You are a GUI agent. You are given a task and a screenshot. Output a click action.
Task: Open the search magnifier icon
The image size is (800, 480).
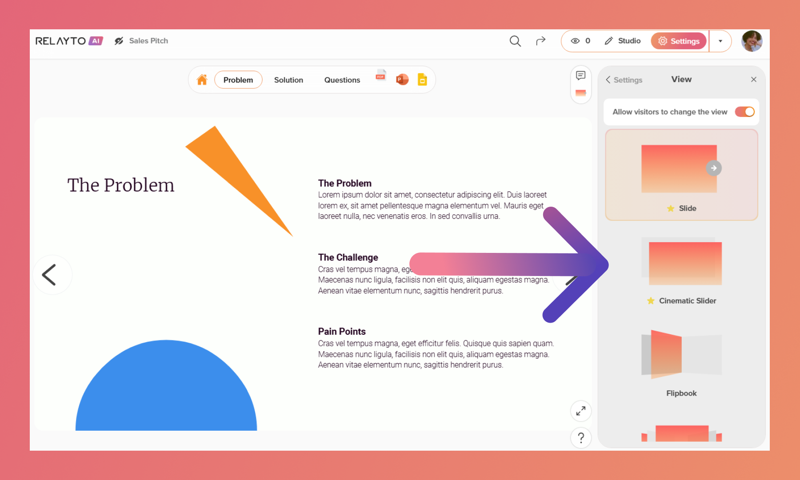[x=515, y=41]
